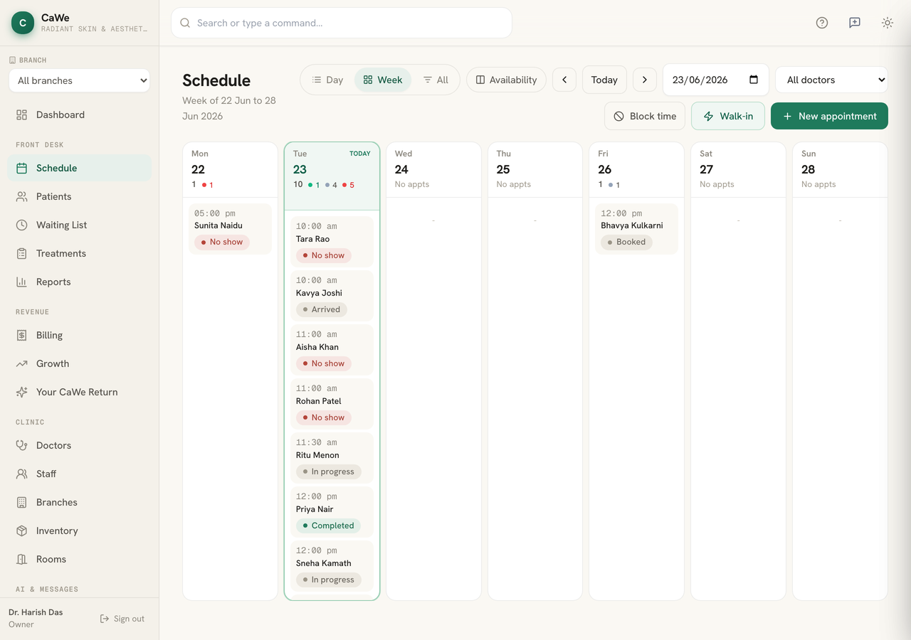Select the Tue 23 Today header

point(332,176)
